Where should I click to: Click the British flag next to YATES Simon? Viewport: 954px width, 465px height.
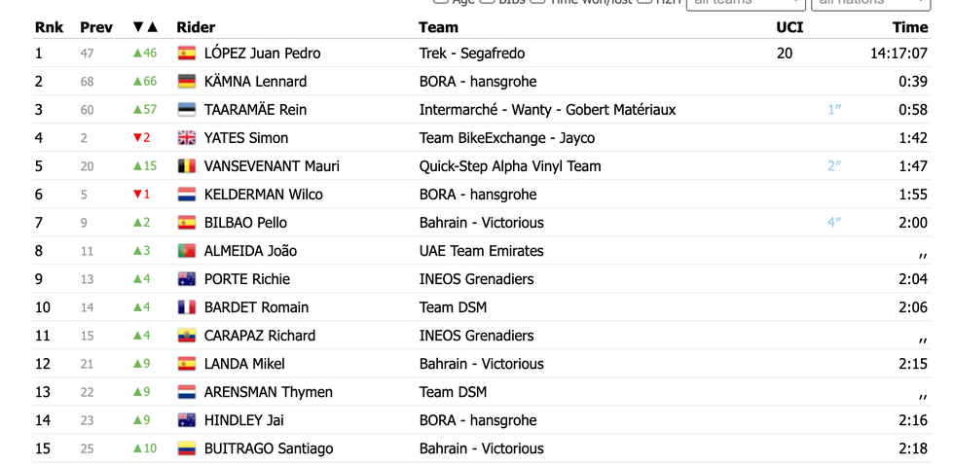pos(187,138)
